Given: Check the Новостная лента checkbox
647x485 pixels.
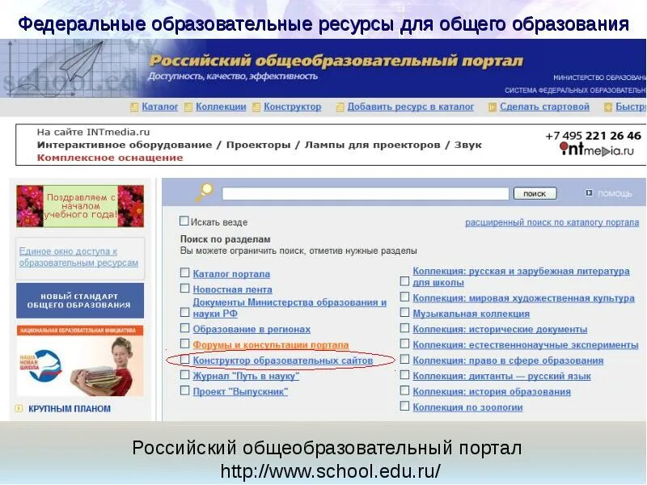Looking at the screenshot, I should pyautogui.click(x=185, y=289).
